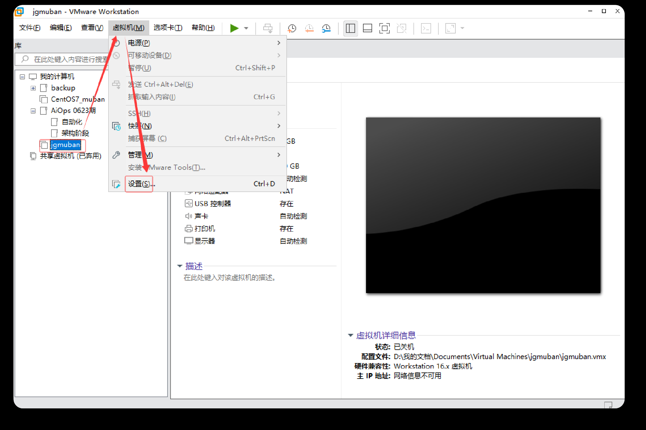Click the library search input field

[62, 59]
